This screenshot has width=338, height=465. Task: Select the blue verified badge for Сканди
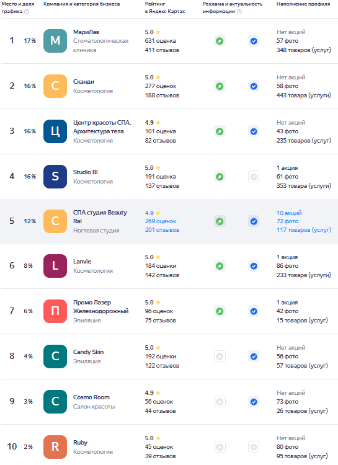click(254, 86)
